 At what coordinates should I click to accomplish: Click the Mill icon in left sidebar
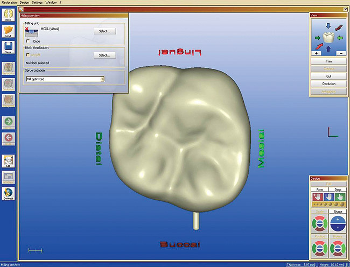click(x=8, y=160)
